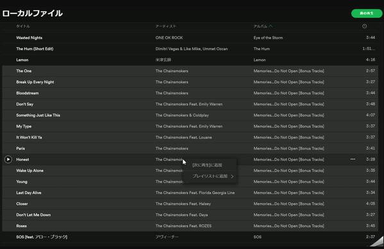Click The Chainsmokers & Coldplay artist
The width and height of the screenshot is (384, 249).
(x=182, y=115)
